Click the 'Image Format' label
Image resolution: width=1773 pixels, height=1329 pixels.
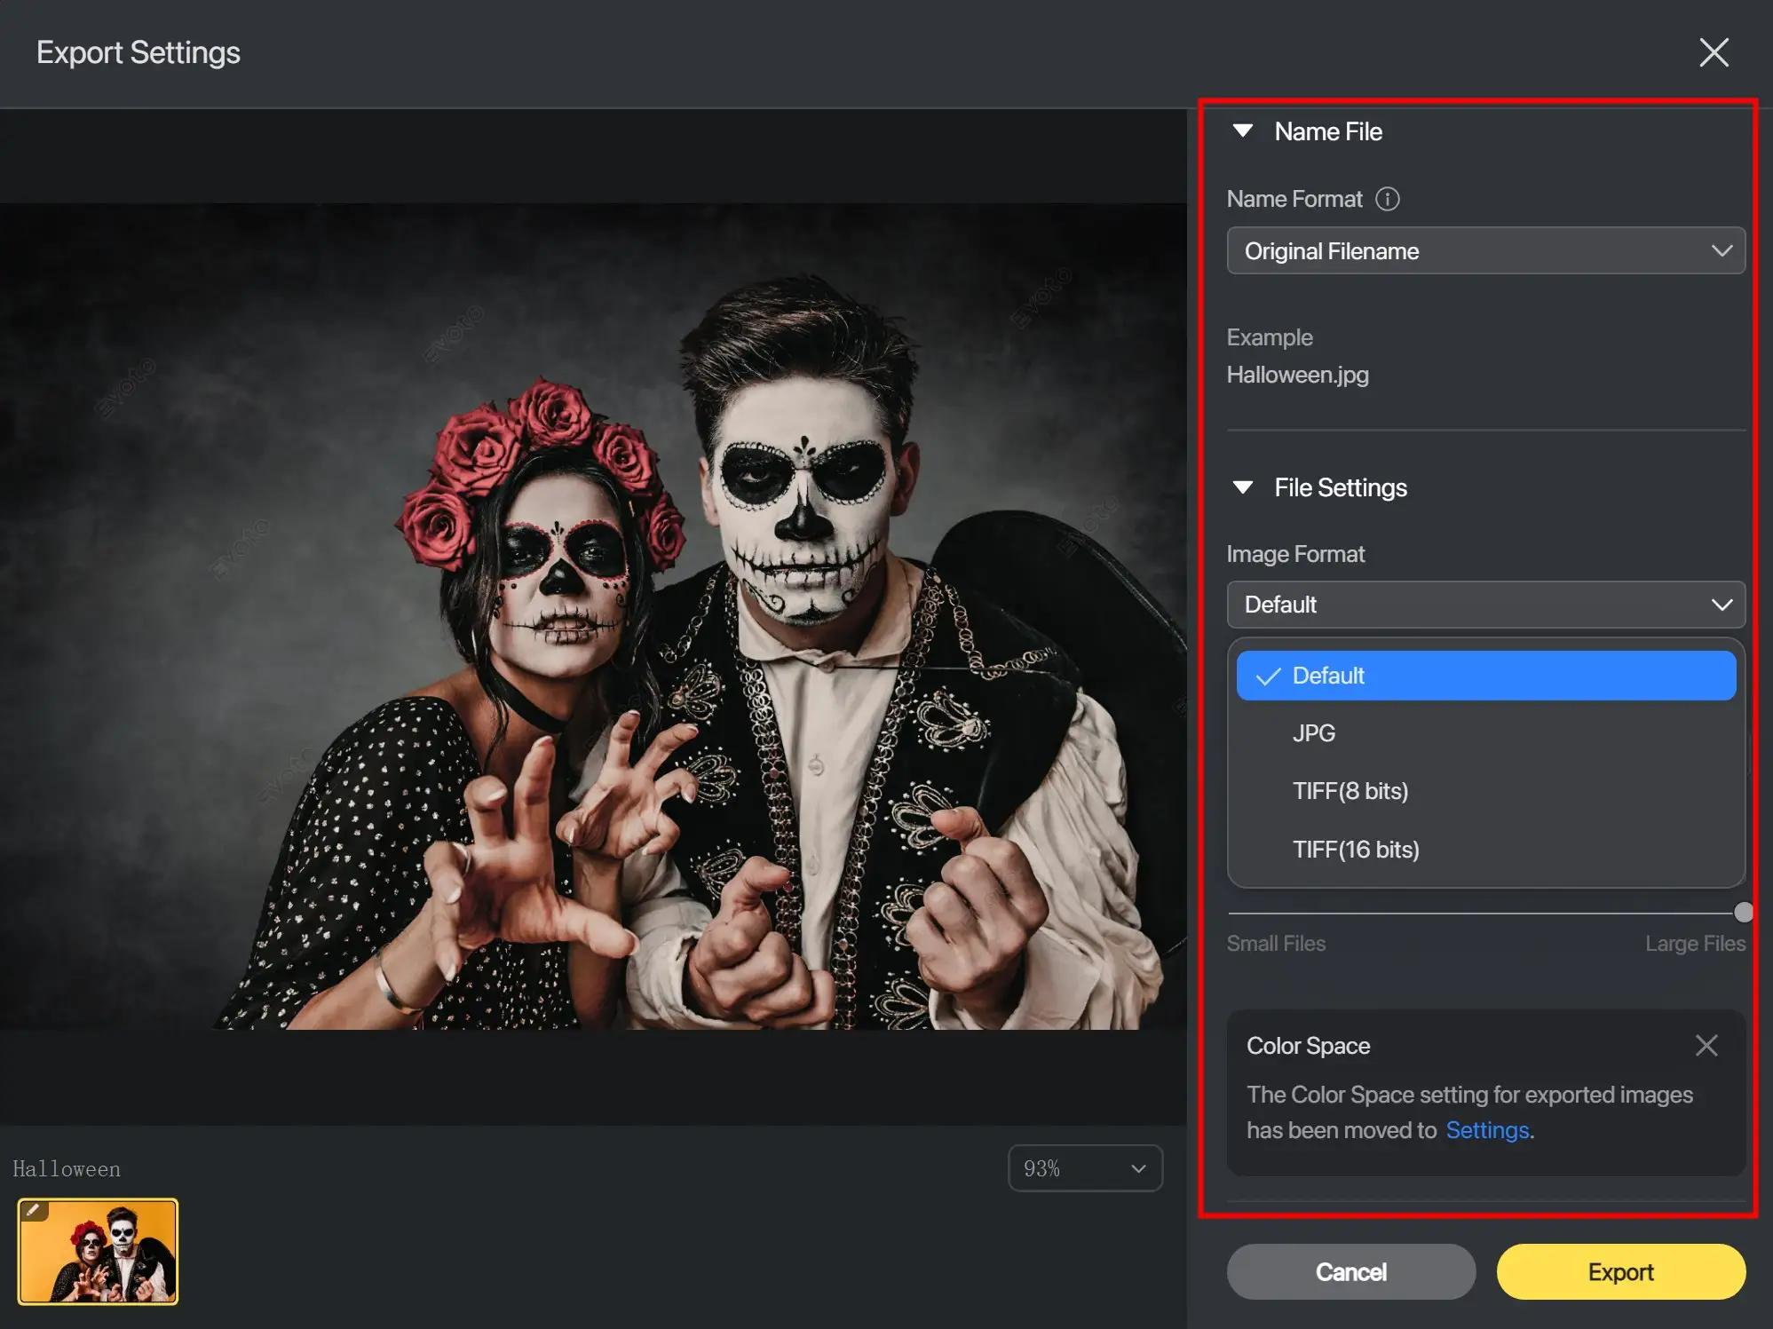coord(1295,554)
